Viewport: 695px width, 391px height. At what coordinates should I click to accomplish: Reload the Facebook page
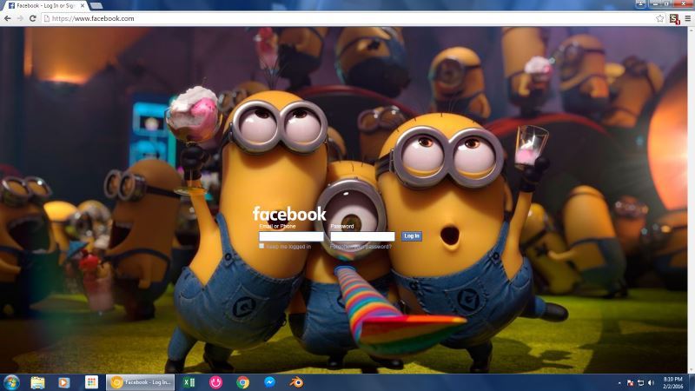(33, 18)
